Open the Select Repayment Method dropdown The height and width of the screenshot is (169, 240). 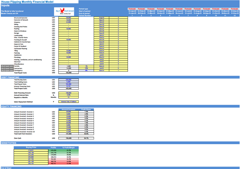(68, 102)
